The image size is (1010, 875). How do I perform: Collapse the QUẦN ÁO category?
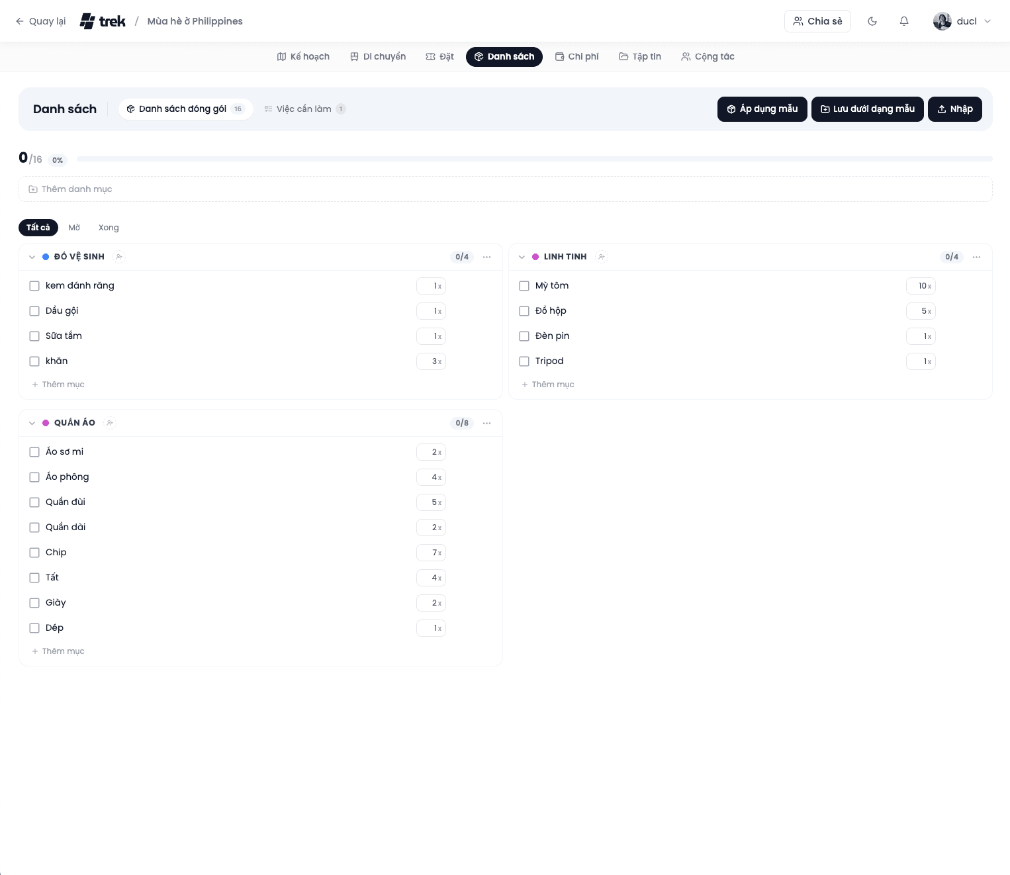coord(32,423)
